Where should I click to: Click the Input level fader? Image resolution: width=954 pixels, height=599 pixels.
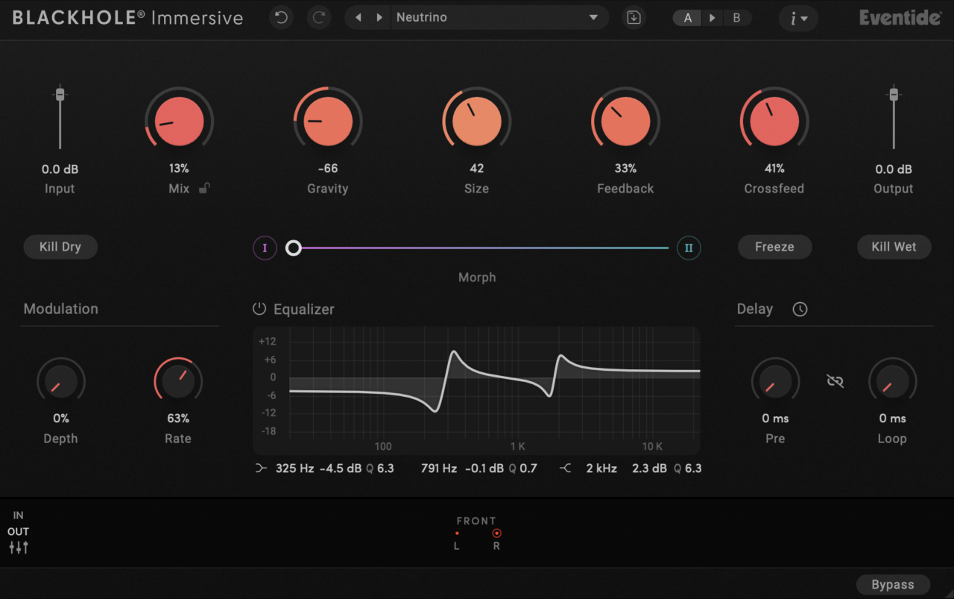[60, 95]
